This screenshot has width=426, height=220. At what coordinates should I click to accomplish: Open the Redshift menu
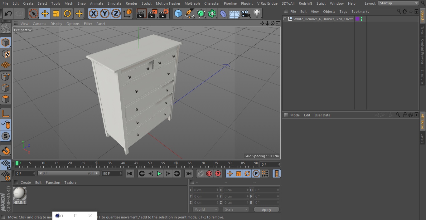tap(305, 3)
